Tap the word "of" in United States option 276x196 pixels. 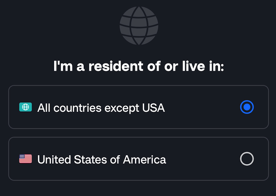pos(115,160)
